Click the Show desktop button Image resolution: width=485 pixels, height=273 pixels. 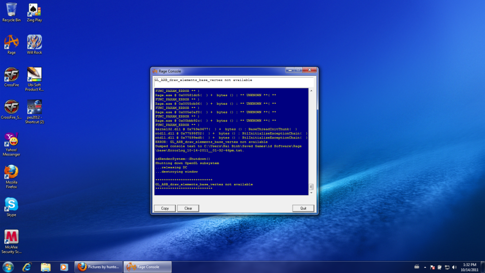tap(483, 267)
